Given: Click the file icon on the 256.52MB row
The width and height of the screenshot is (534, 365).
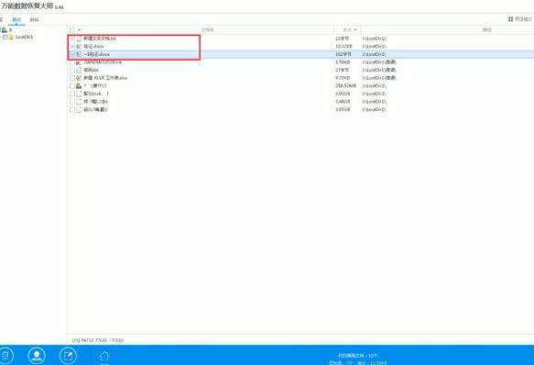Looking at the screenshot, I should point(79,85).
